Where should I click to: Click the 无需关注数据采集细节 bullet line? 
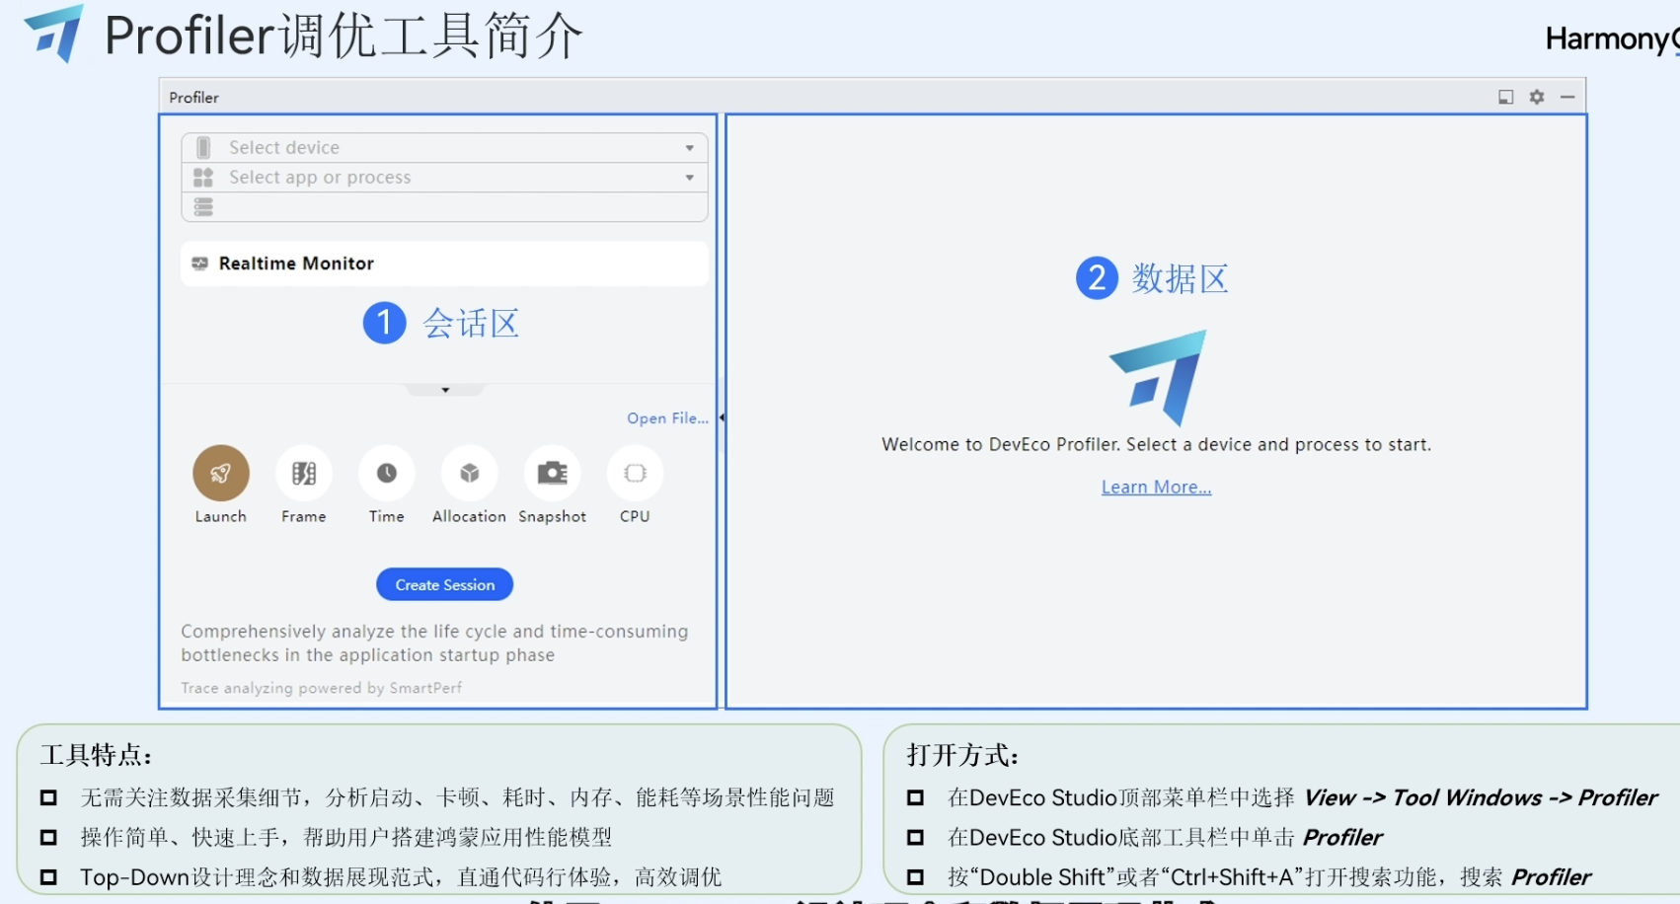click(457, 797)
